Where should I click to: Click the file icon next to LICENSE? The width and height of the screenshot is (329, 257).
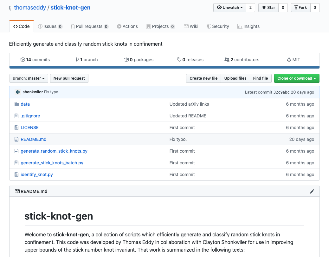coord(16,128)
